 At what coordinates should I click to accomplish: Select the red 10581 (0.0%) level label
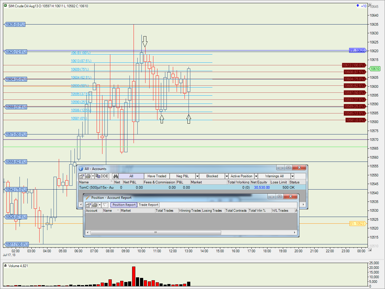355,120
